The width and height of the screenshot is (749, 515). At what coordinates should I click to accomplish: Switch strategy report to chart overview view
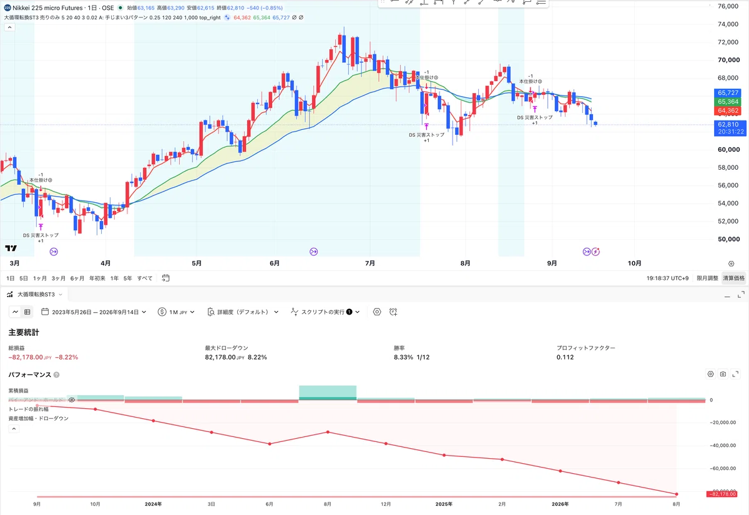[16, 311]
